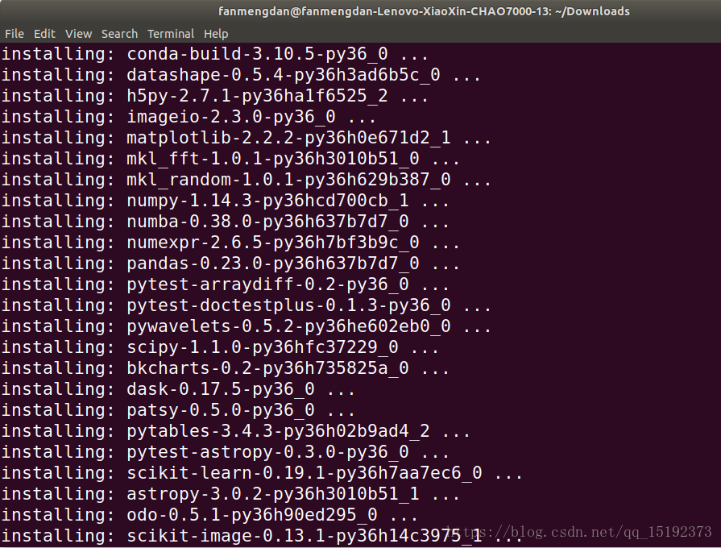Image resolution: width=721 pixels, height=548 pixels.
Task: Click the pandas-0.23.0-py36h637b7d7_0 line
Action: 230,264
